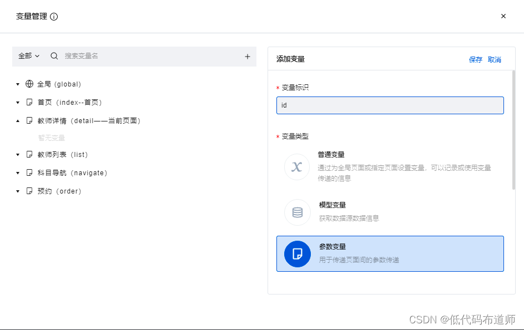
Task: Click the globe icon for 全局 (global)
Action: pyautogui.click(x=29, y=84)
